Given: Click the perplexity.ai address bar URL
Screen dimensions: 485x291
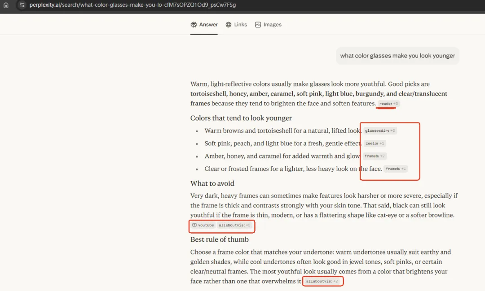Looking at the screenshot, I should tap(132, 5).
